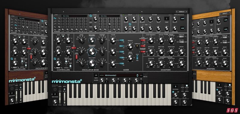The width and height of the screenshot is (240, 114).
Task: Open upper Gain dropdown in right window
Action: coord(226,20)
